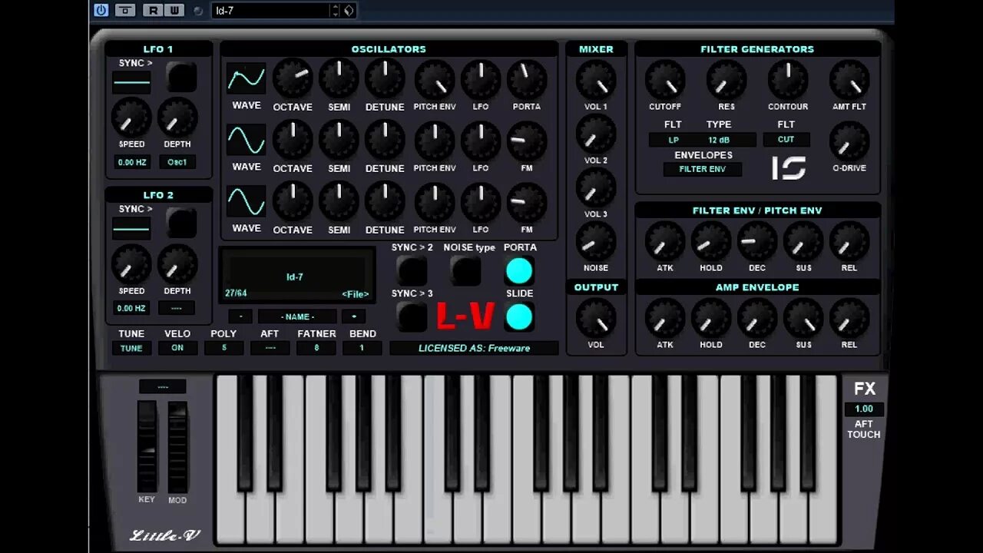
Task: Click the next preset plus button
Action: (353, 316)
